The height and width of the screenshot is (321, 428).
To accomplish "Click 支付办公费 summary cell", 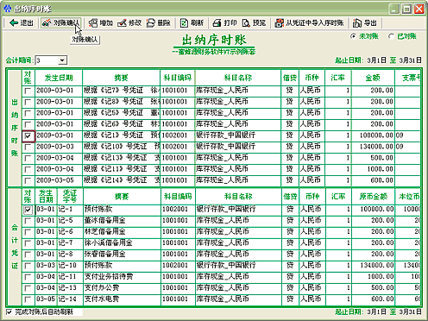I will pyautogui.click(x=122, y=288).
